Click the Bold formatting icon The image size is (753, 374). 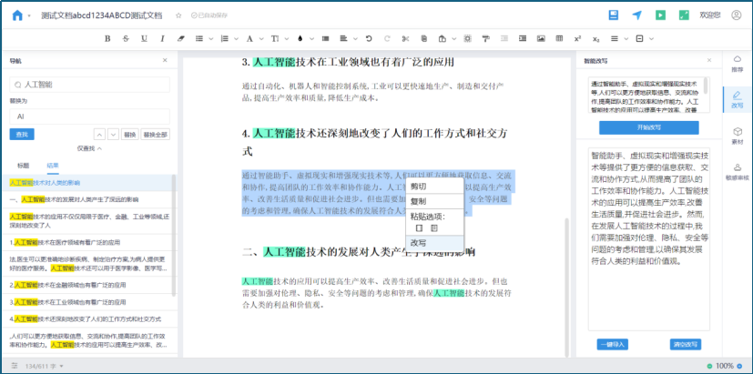tap(107, 39)
